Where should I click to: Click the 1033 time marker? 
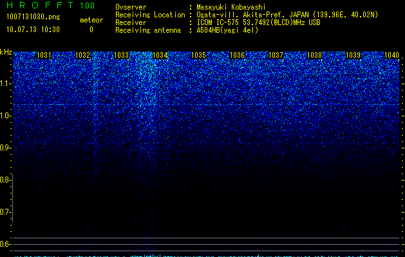click(x=122, y=55)
